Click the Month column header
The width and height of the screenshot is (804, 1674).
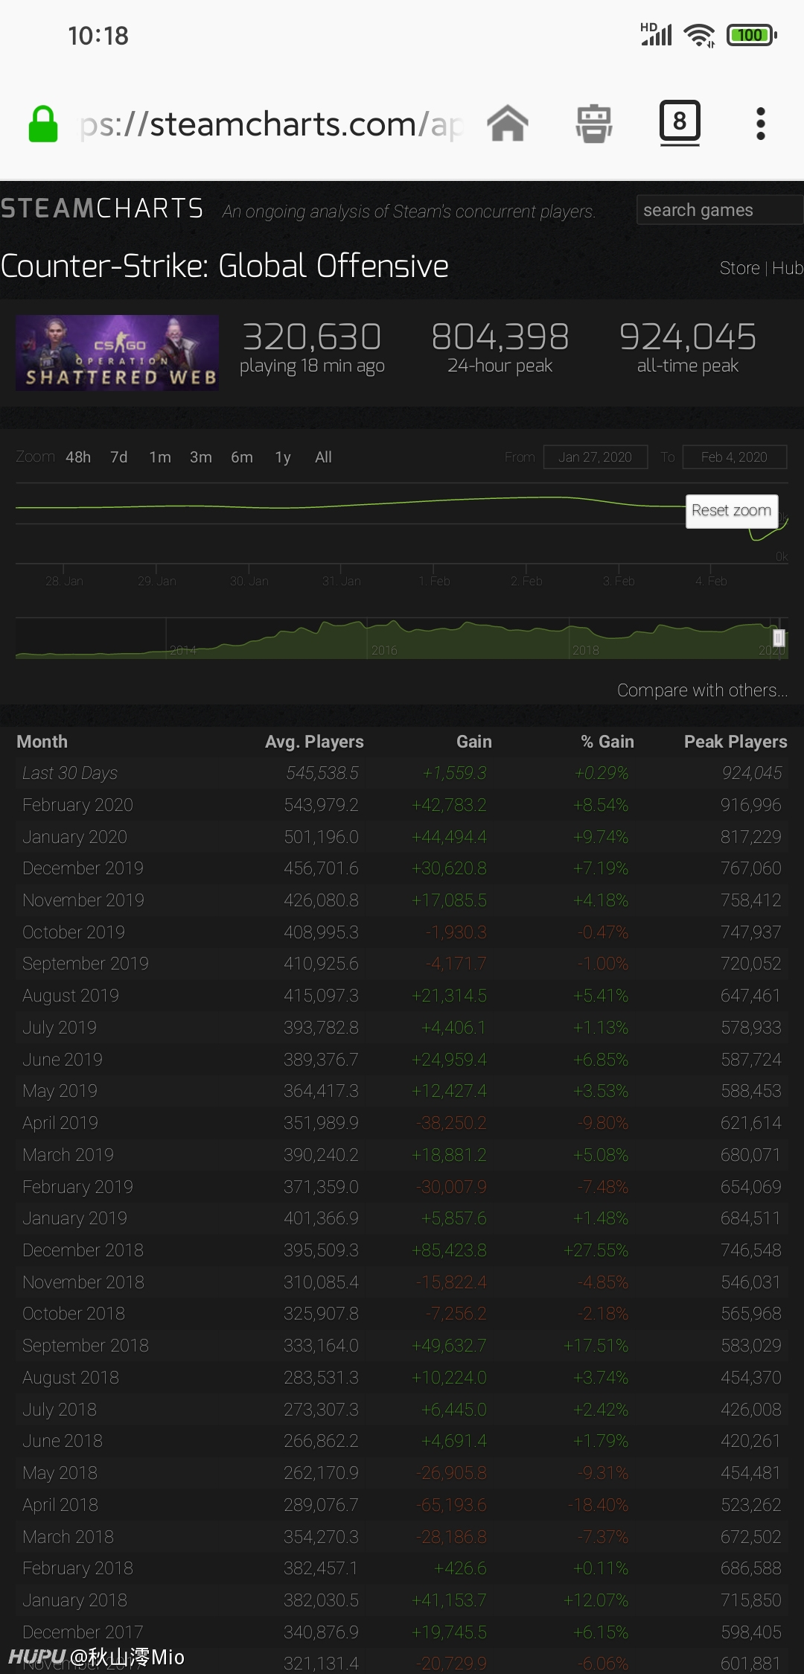pyautogui.click(x=42, y=742)
